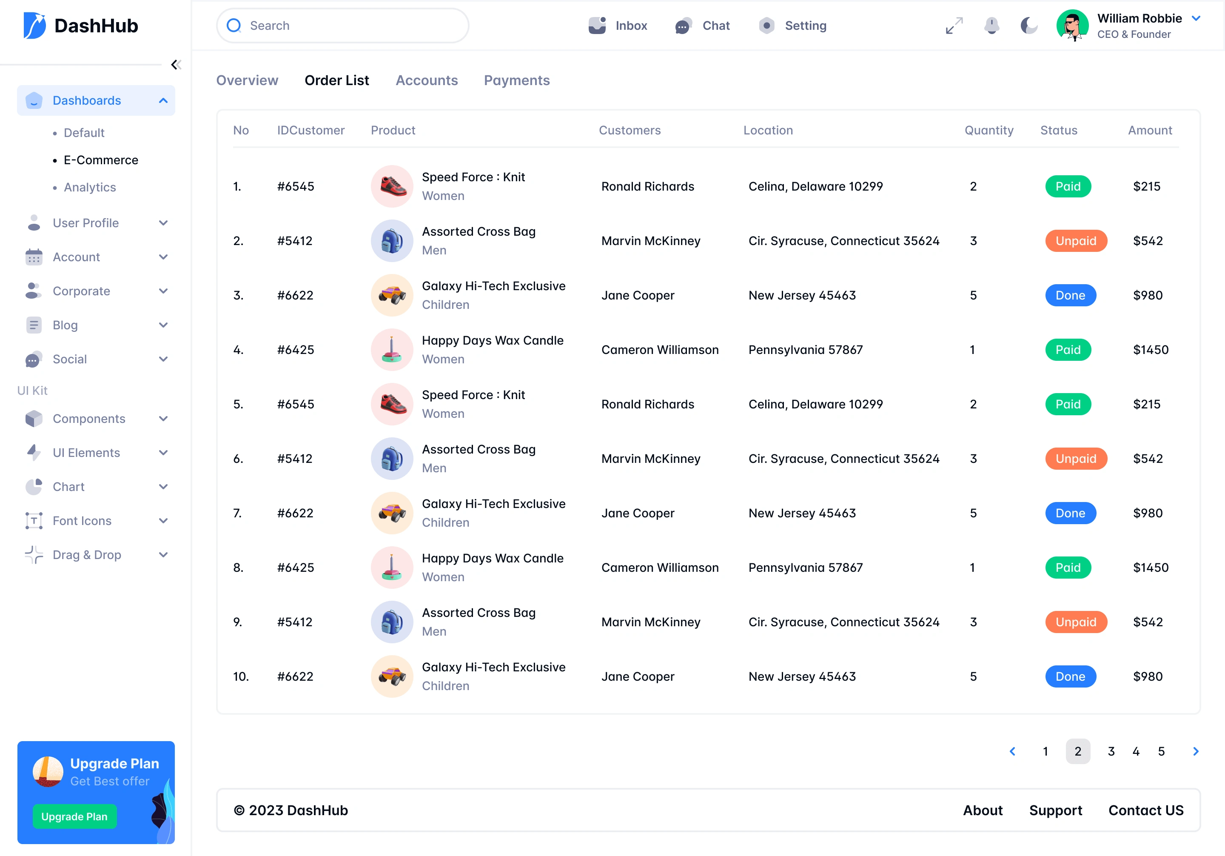Open the Support footer link
This screenshot has width=1225, height=856.
1055,810
